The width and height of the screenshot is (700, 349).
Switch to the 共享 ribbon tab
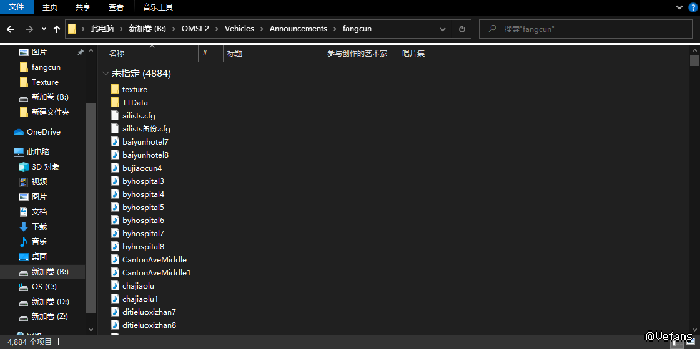(x=83, y=7)
